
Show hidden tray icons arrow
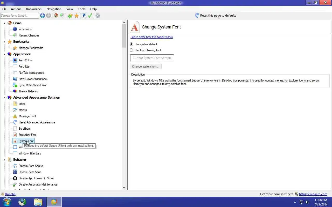[295, 202]
